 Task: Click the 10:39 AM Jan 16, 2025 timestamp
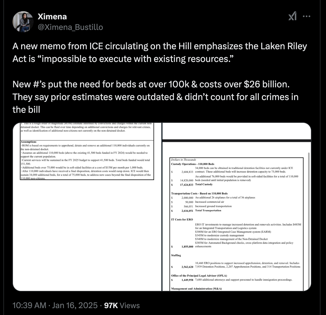coord(55,305)
